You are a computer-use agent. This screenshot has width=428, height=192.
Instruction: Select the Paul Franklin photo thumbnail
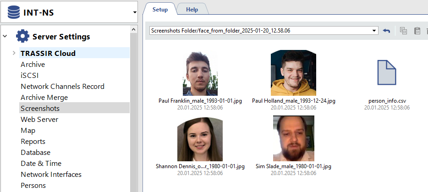point(200,73)
